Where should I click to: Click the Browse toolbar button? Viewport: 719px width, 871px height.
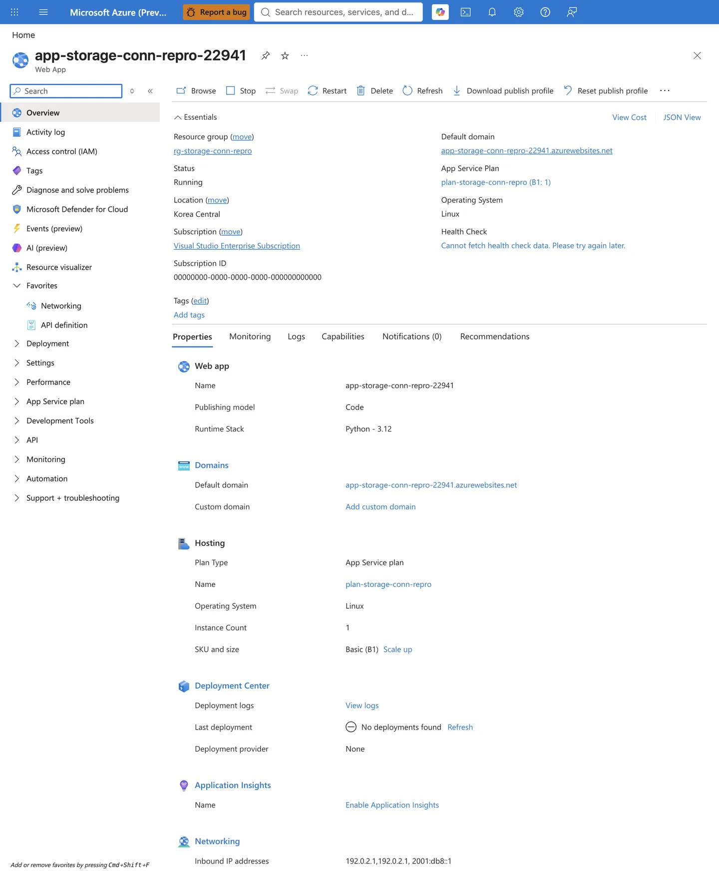(196, 91)
